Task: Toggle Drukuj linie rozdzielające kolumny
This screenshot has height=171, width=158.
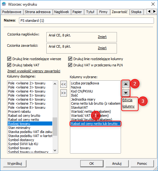Action: pos(70,59)
